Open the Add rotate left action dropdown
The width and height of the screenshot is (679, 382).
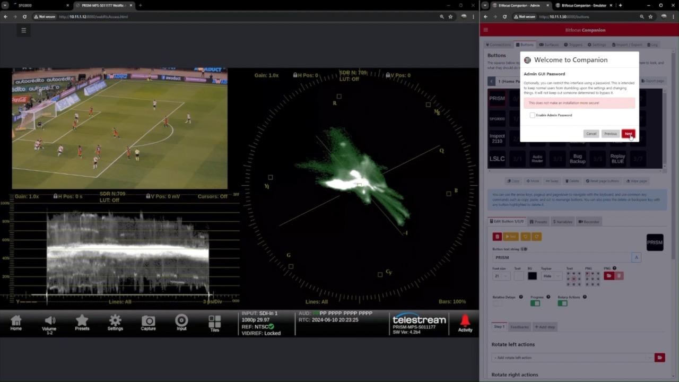[572, 358]
